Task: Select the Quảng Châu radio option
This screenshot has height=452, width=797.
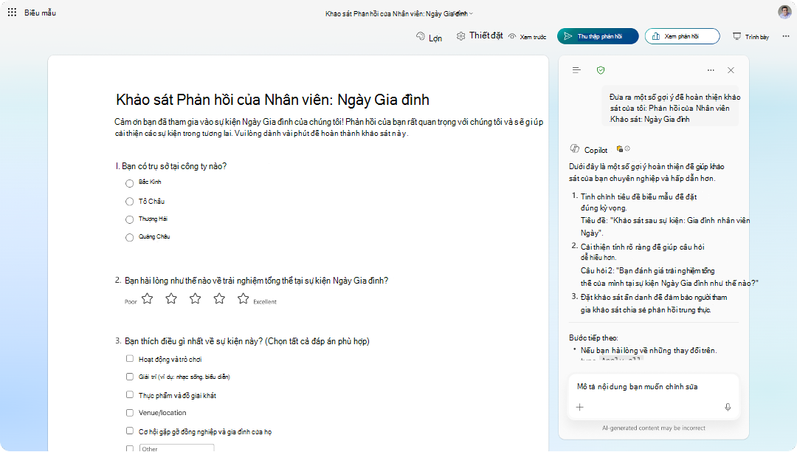Action: [130, 237]
